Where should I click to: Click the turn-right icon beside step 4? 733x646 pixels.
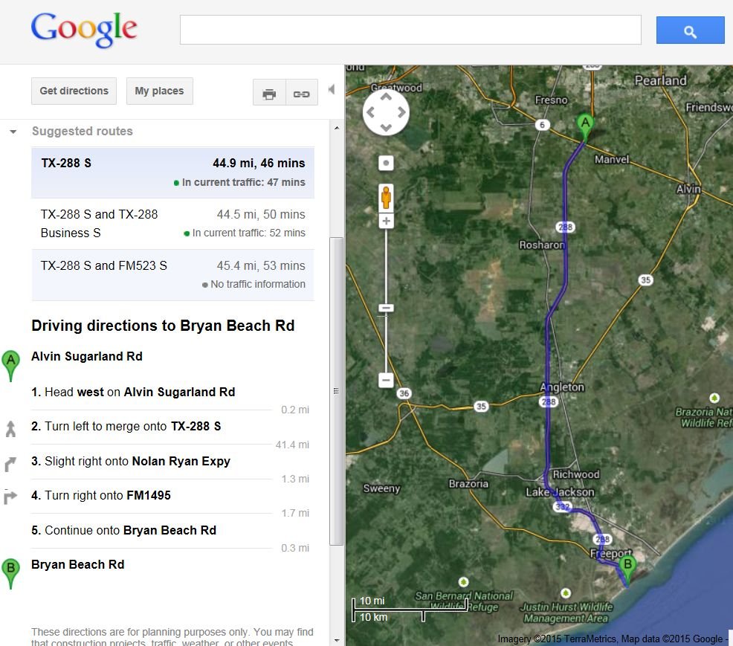pyautogui.click(x=10, y=497)
